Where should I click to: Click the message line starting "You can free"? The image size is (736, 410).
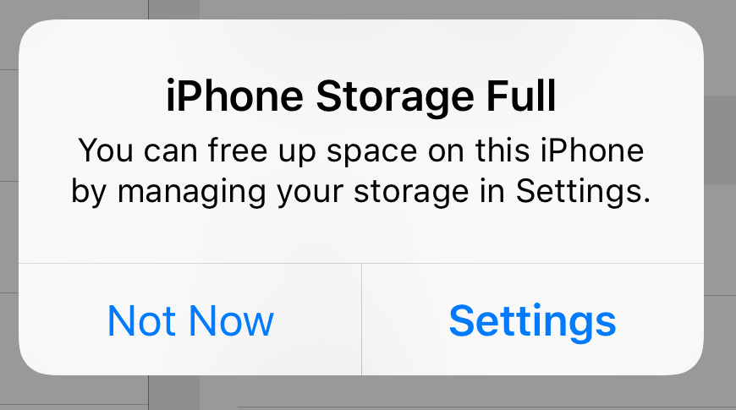click(x=361, y=152)
